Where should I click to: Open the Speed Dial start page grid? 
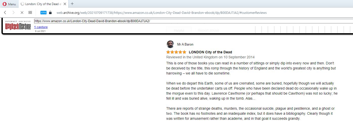[x=30, y=13]
